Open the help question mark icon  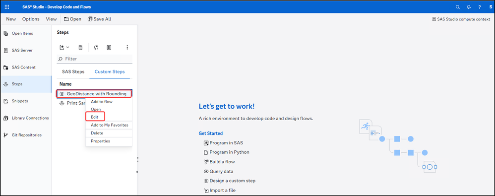pos(479,7)
